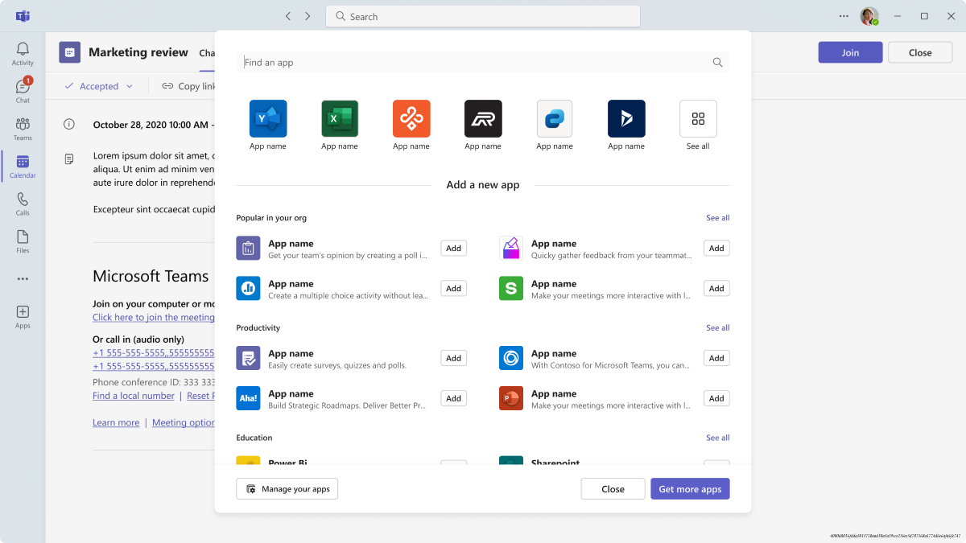See all Popular in your org apps

717,218
